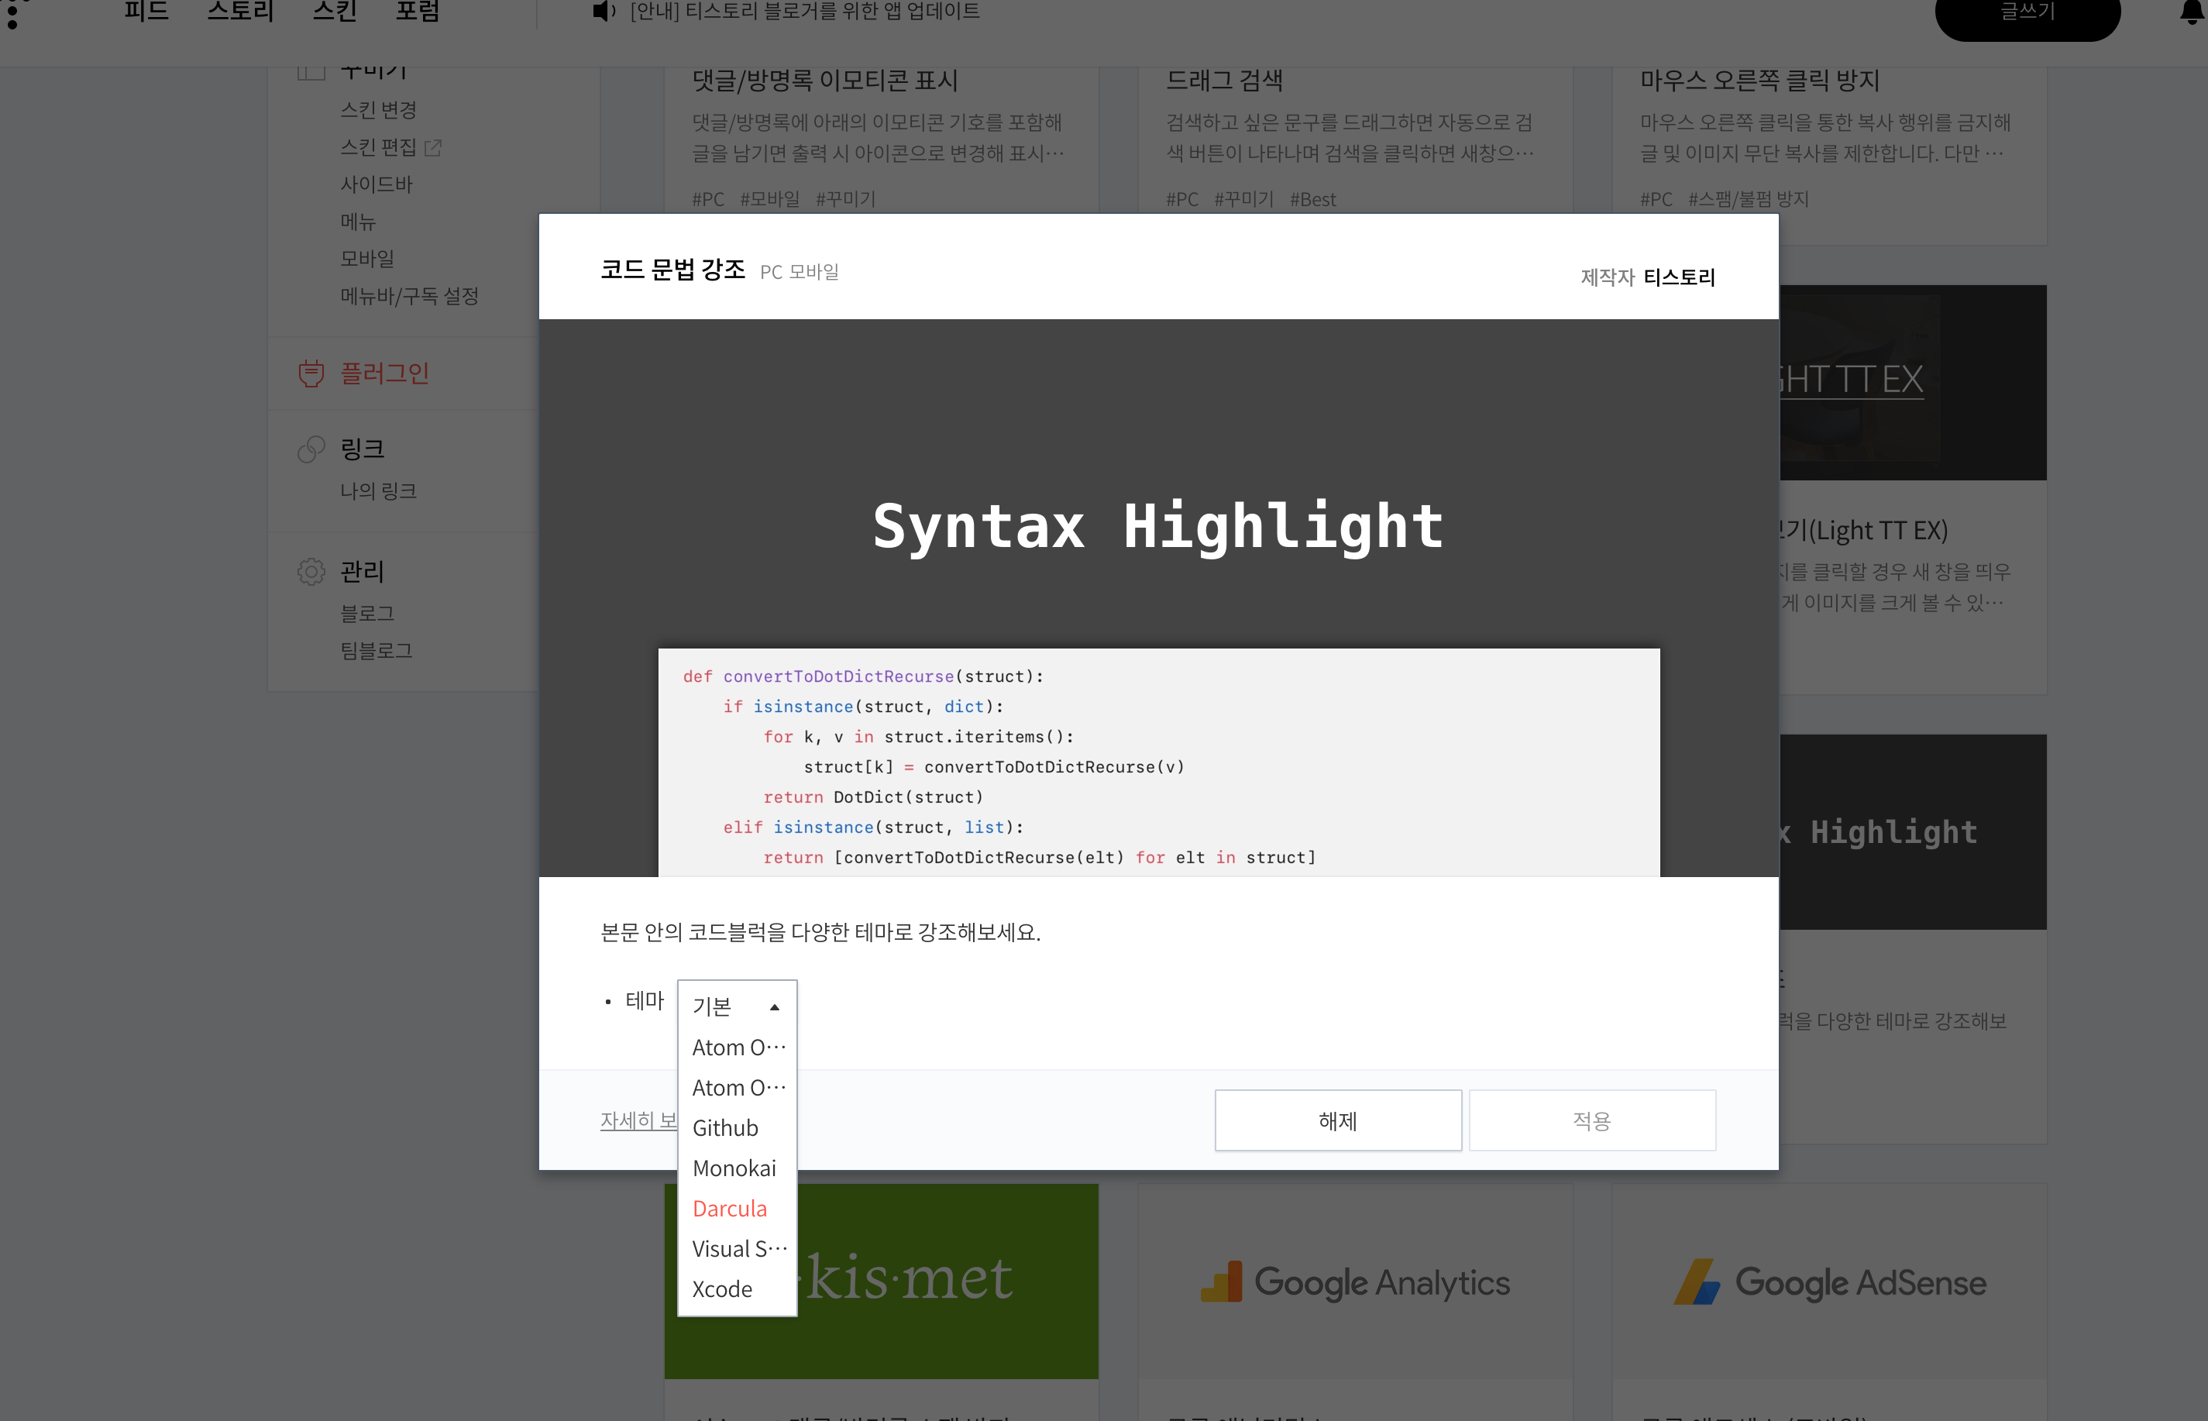This screenshot has width=2208, height=1421.
Task: Open the 댓글/방명록 이모티콘 표시 plugin card
Action: click(881, 139)
